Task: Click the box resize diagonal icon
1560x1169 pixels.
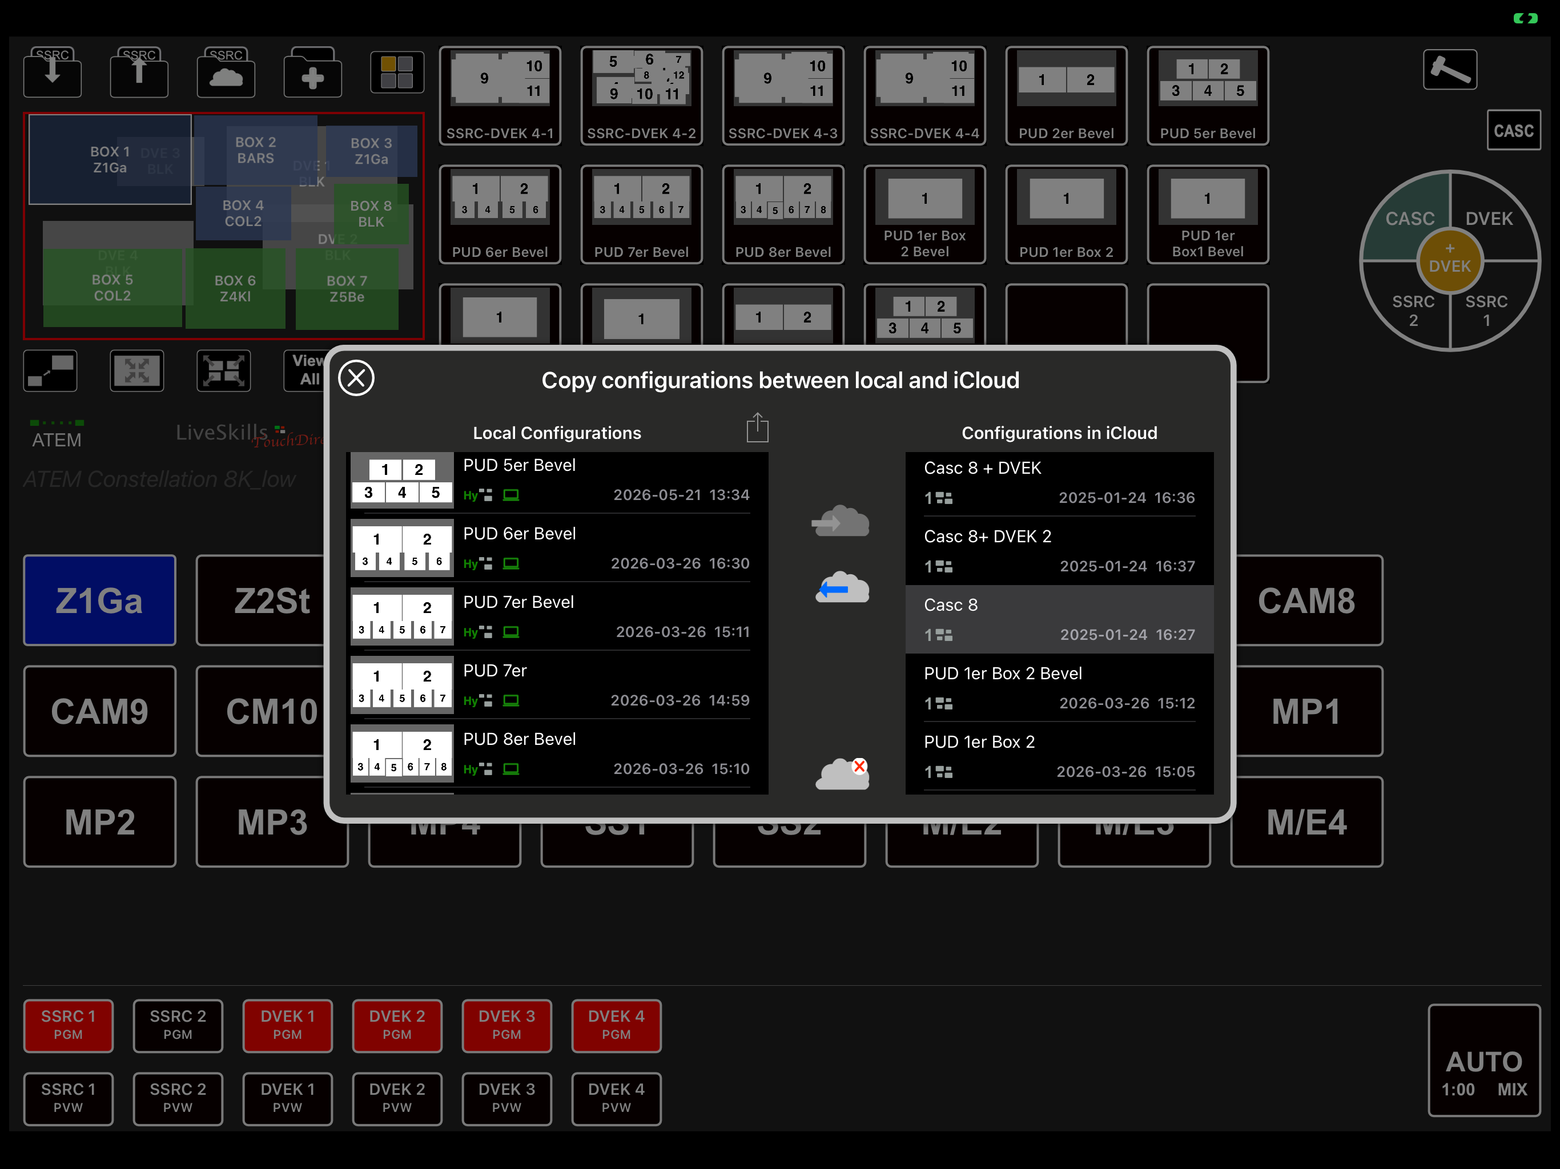Action: [50, 371]
